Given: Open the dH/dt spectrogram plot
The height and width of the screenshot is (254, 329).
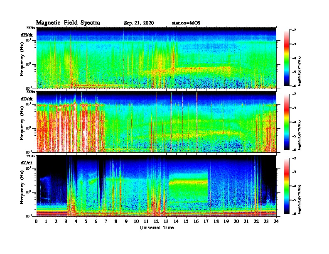Looking at the screenshot, I should point(156,58).
